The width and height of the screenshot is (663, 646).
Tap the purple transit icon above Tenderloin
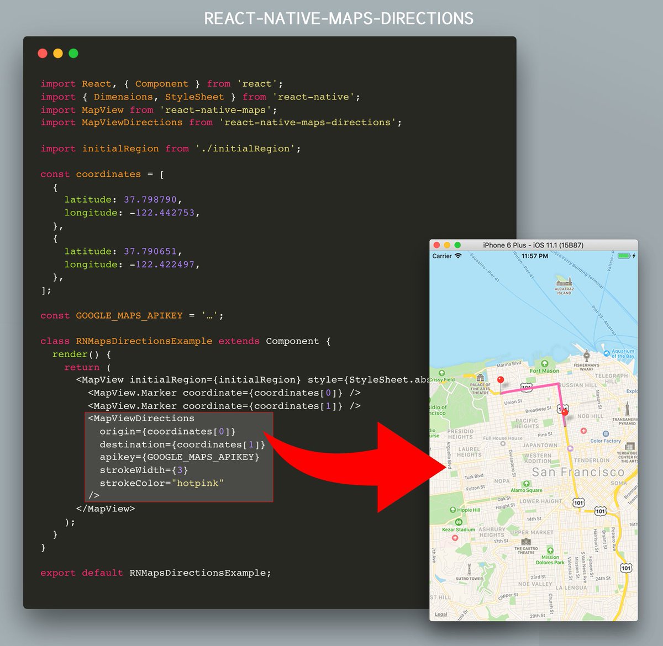[x=570, y=448]
